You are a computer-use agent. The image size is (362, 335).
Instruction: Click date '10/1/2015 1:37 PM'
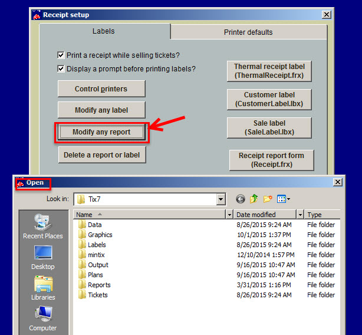point(264,235)
